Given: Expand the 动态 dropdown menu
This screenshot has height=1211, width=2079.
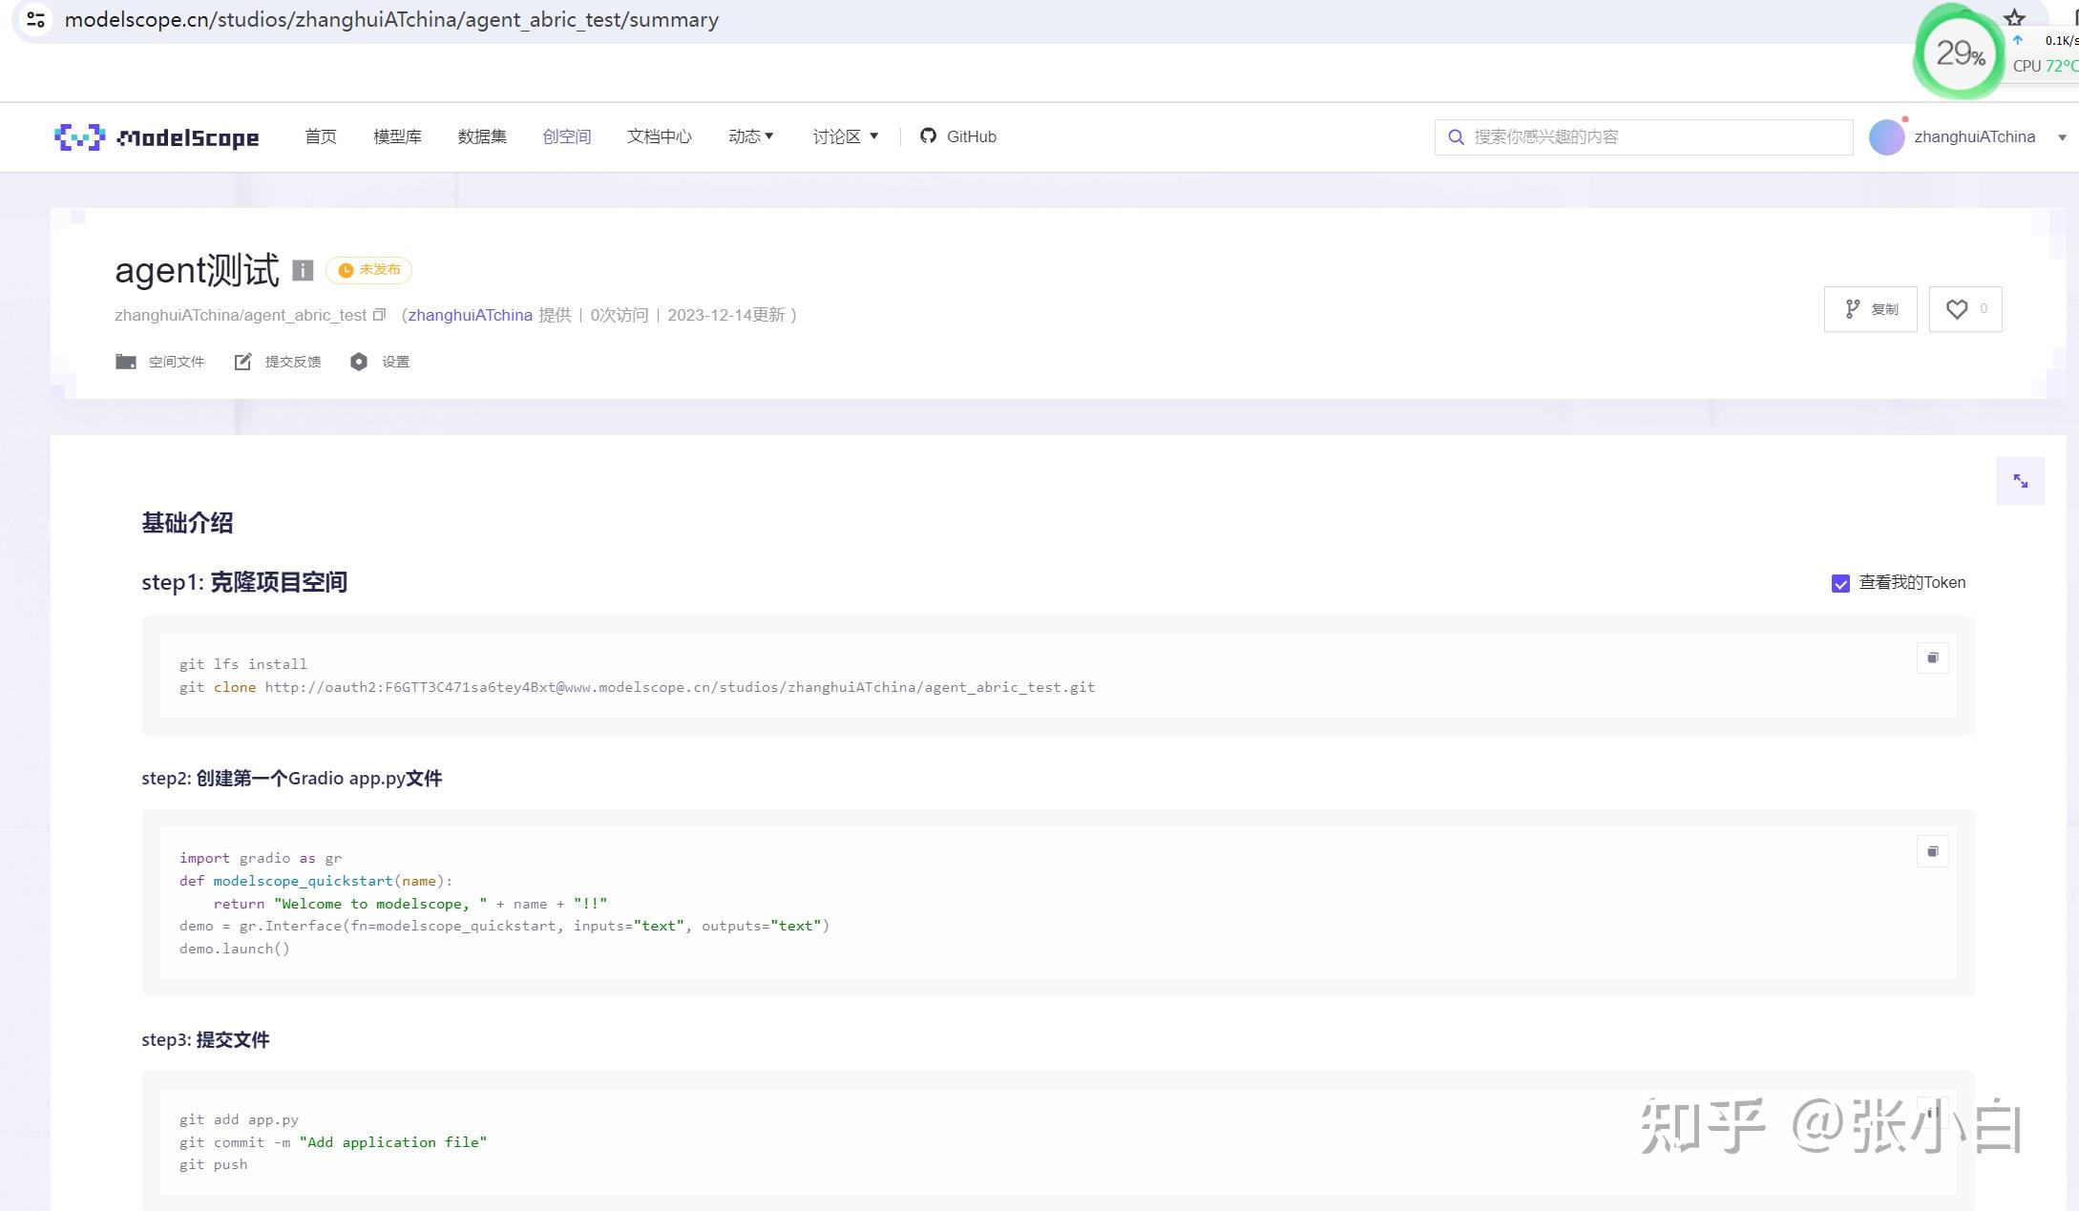Looking at the screenshot, I should coord(751,136).
